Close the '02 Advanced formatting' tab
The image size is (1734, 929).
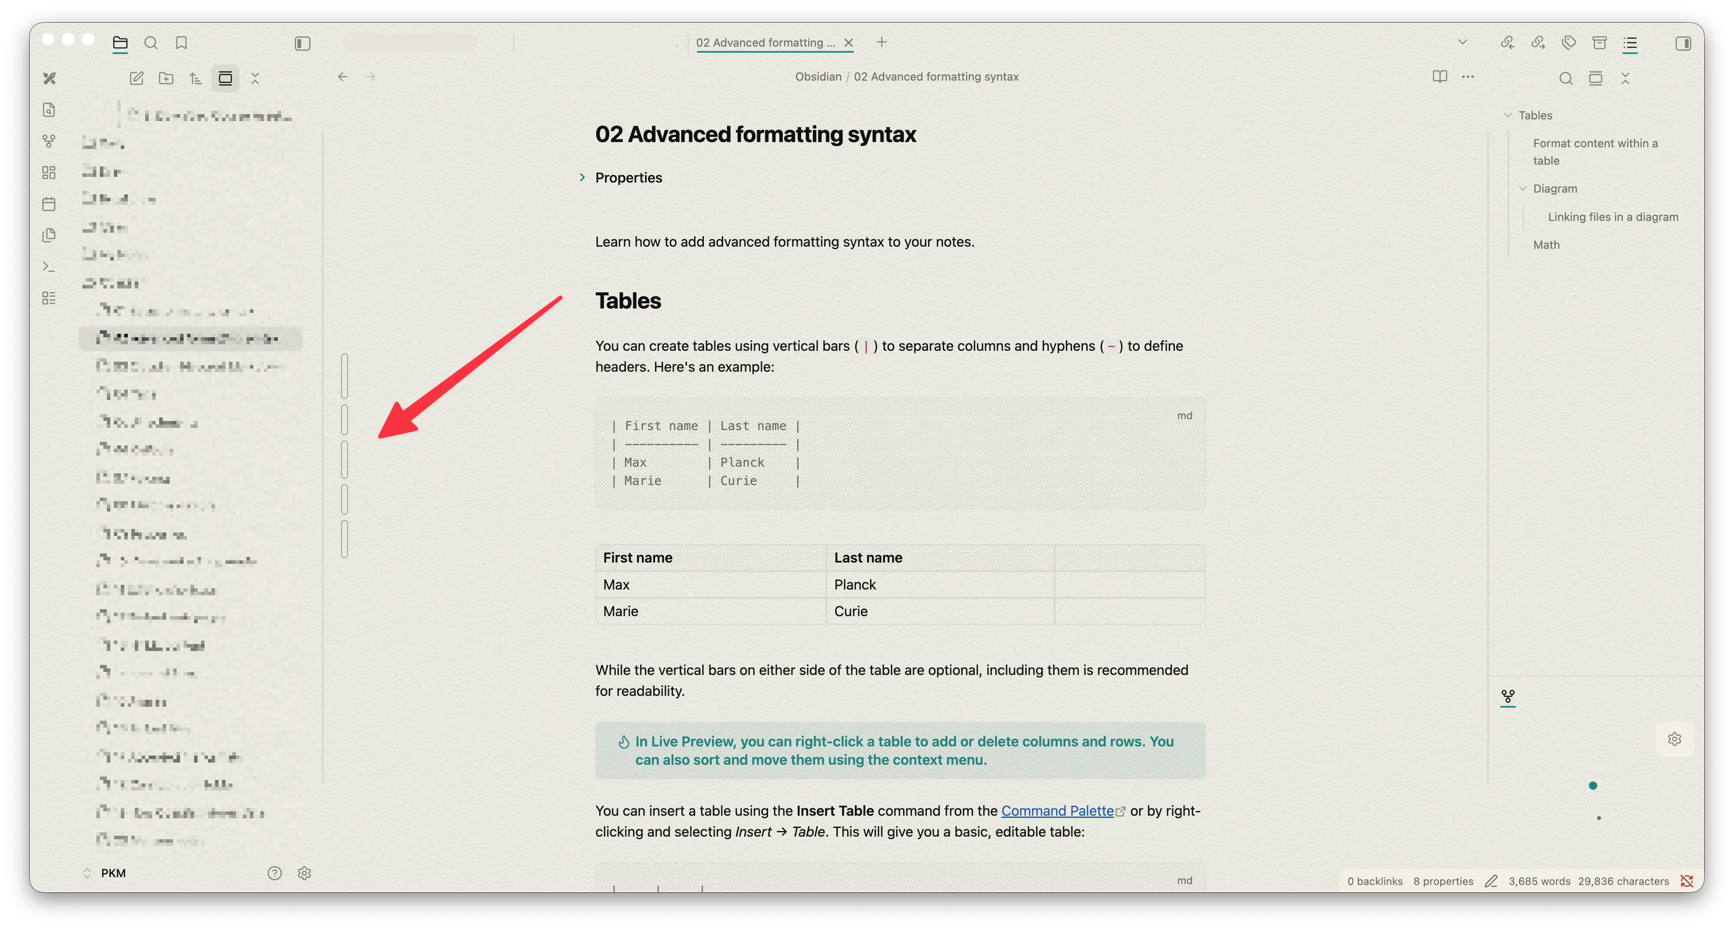coord(849,42)
